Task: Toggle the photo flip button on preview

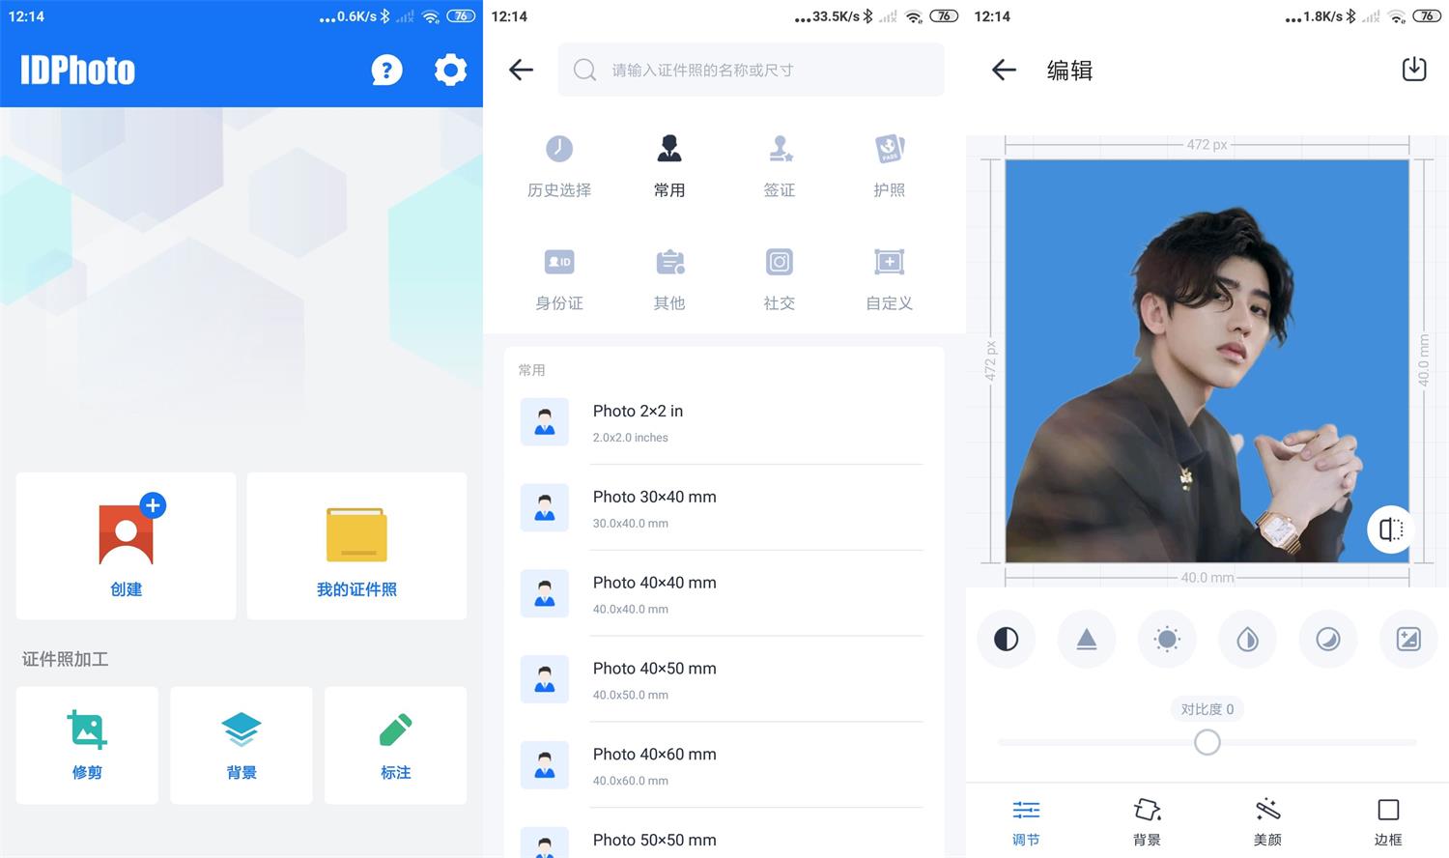Action: pyautogui.click(x=1389, y=529)
